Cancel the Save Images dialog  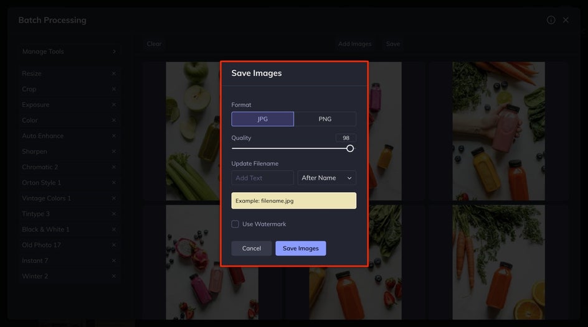point(251,249)
